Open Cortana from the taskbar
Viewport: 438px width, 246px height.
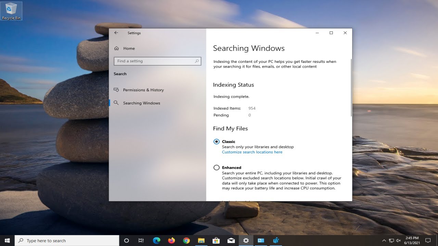coord(126,241)
